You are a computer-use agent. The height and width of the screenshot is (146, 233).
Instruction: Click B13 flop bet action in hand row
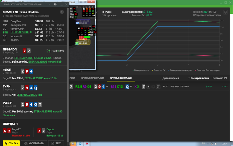(x=114, y=87)
